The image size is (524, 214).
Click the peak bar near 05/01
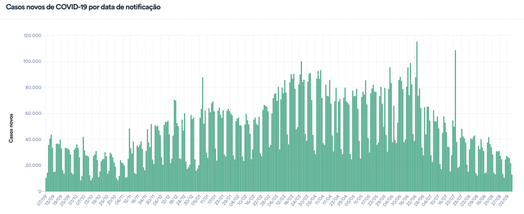pyautogui.click(x=203, y=134)
